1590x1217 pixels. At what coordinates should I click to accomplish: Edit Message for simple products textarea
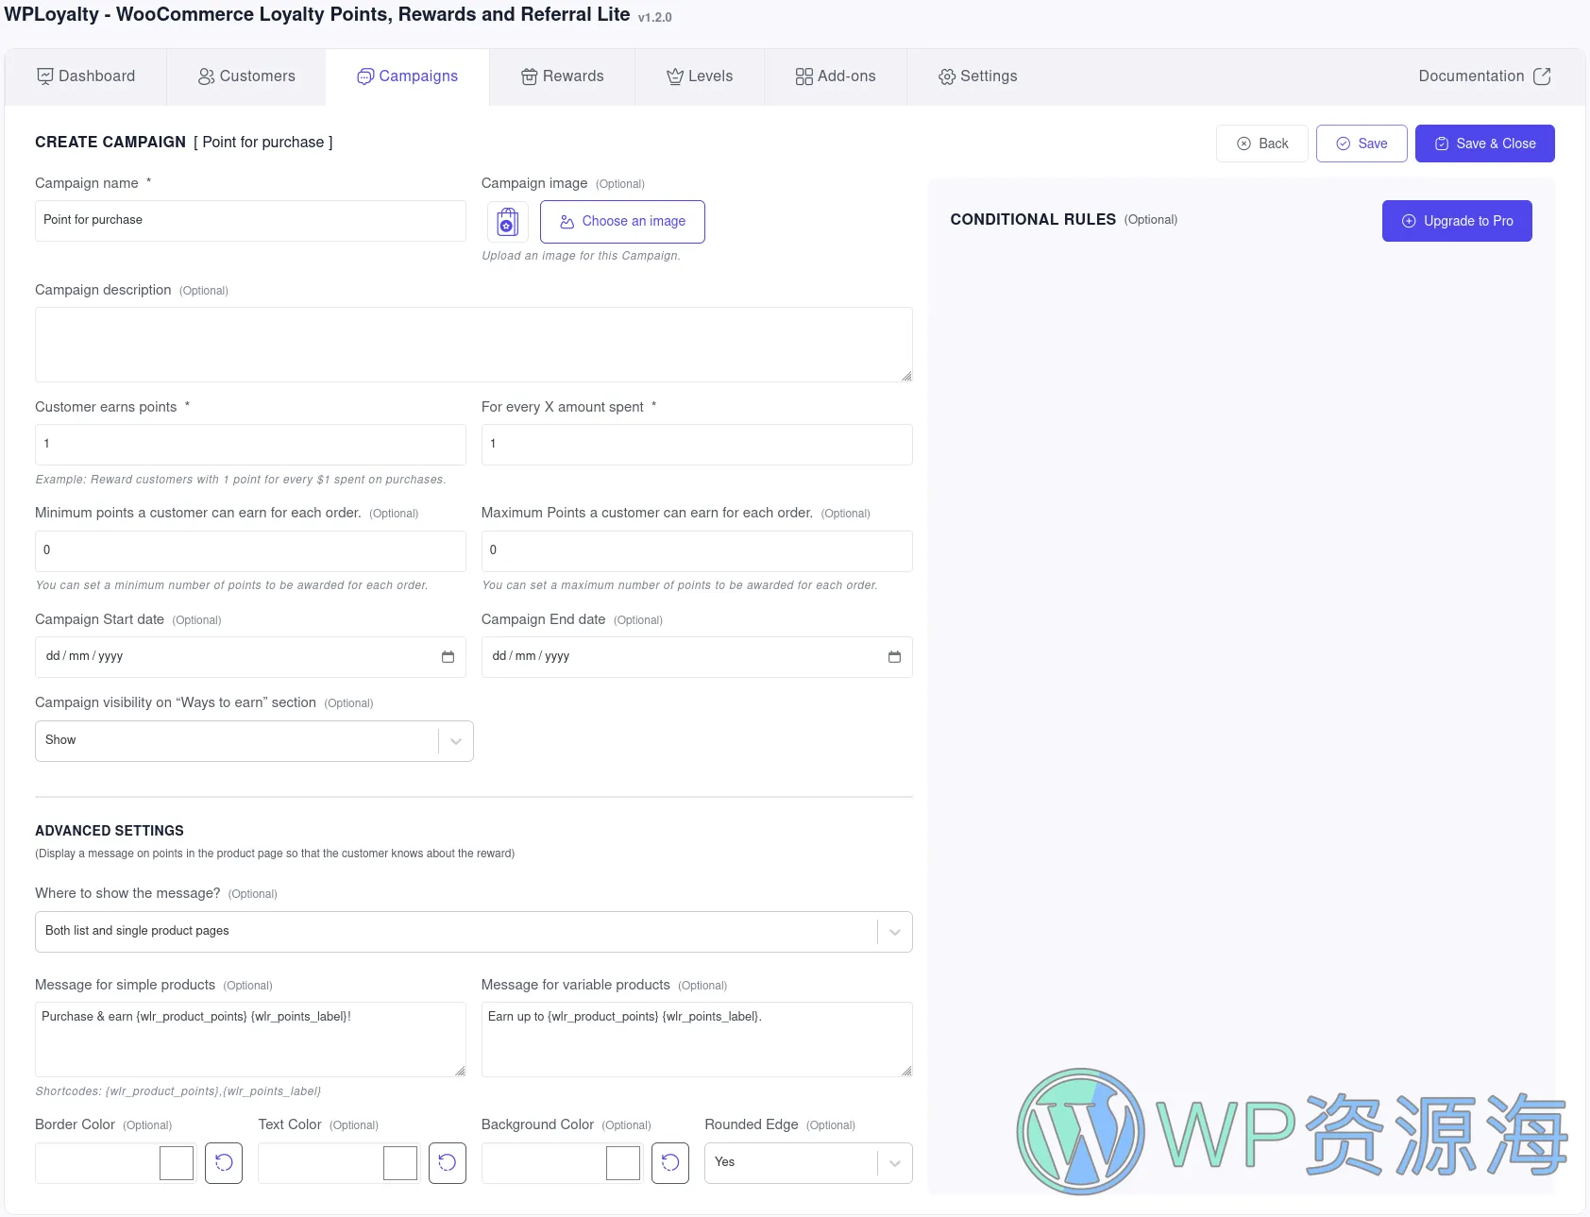click(x=250, y=1040)
